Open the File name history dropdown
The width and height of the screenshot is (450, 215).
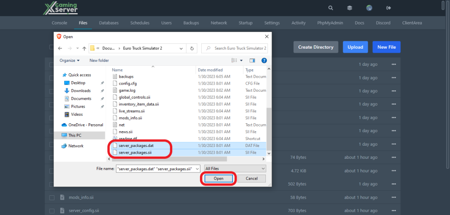click(197, 169)
